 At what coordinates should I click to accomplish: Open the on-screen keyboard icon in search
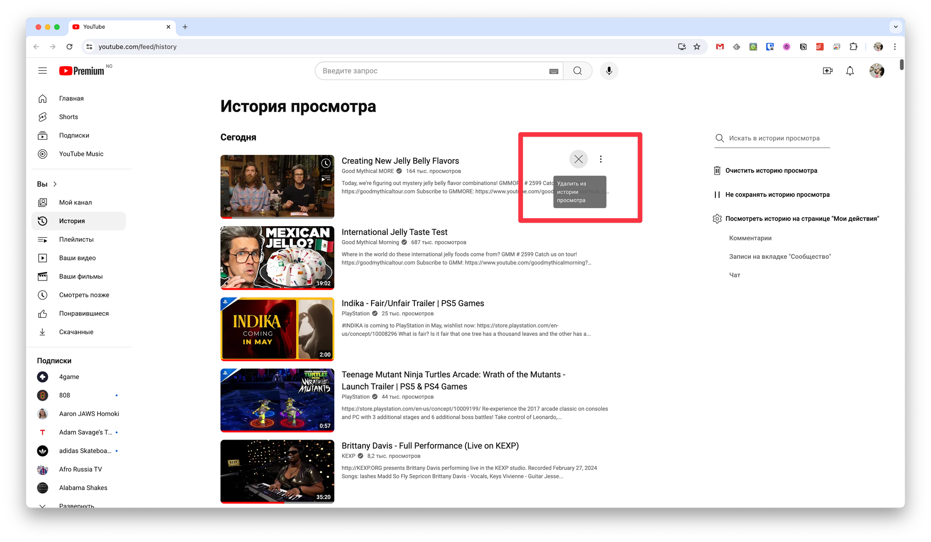click(x=554, y=71)
